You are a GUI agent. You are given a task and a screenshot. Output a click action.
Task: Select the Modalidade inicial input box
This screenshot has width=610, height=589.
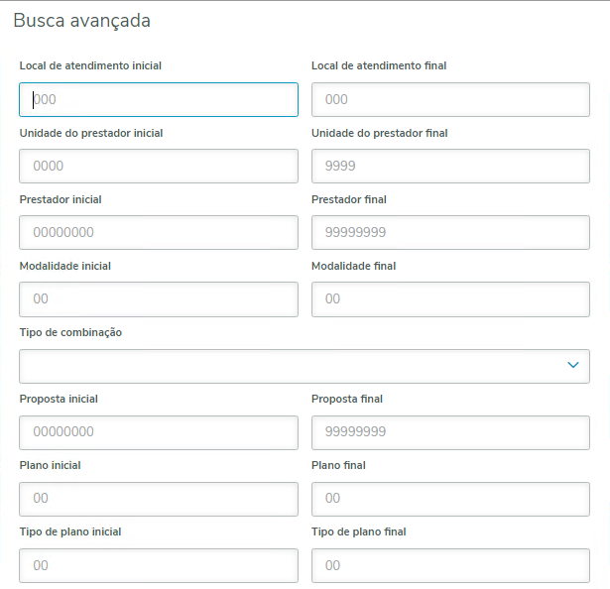tap(159, 298)
